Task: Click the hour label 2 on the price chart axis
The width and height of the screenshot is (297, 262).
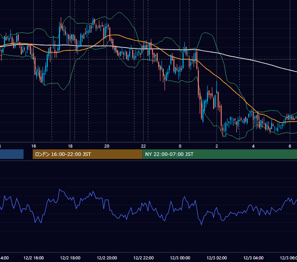Action: pos(217,146)
